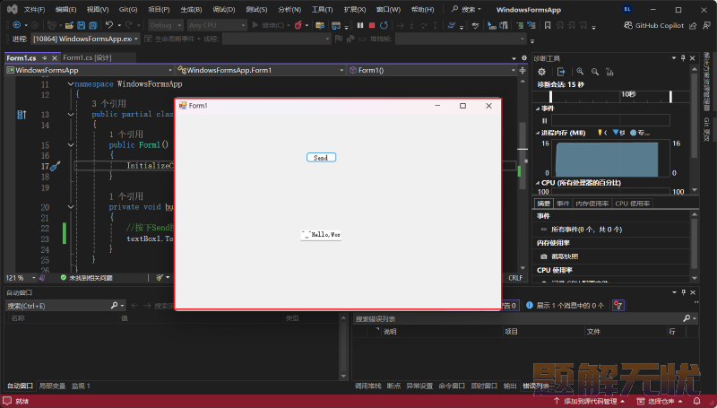The image size is (717, 408).
Task: Switch to the 输出 tab at the bottom
Action: (510, 386)
